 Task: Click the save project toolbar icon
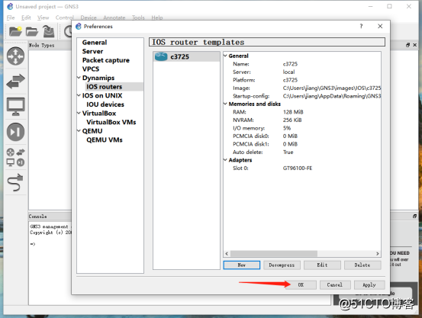[x=49, y=31]
